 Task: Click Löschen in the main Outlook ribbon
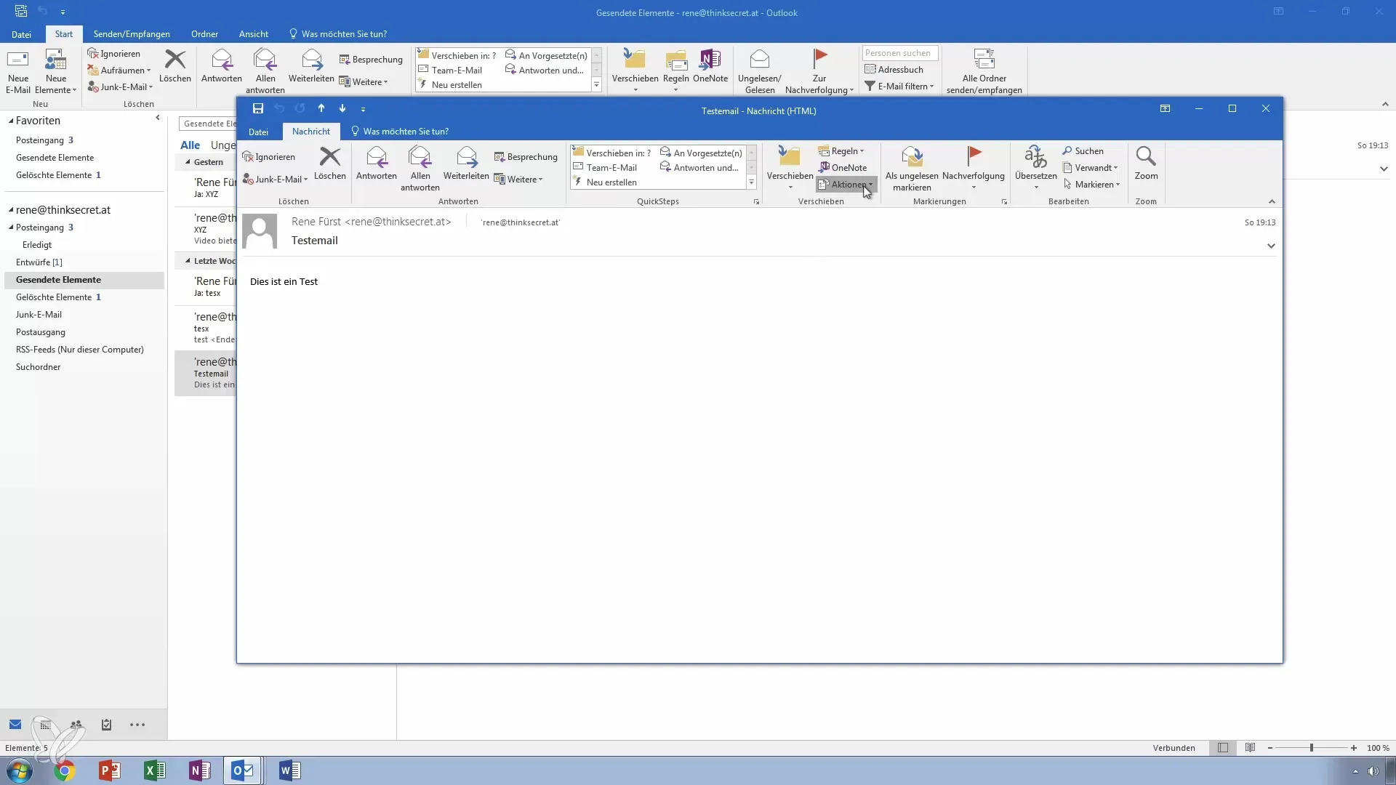(x=175, y=65)
